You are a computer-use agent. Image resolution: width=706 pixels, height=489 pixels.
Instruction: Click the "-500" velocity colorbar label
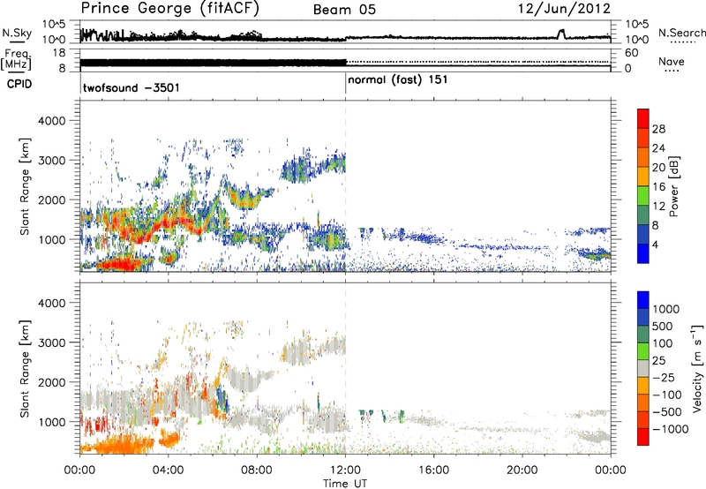tap(667, 411)
